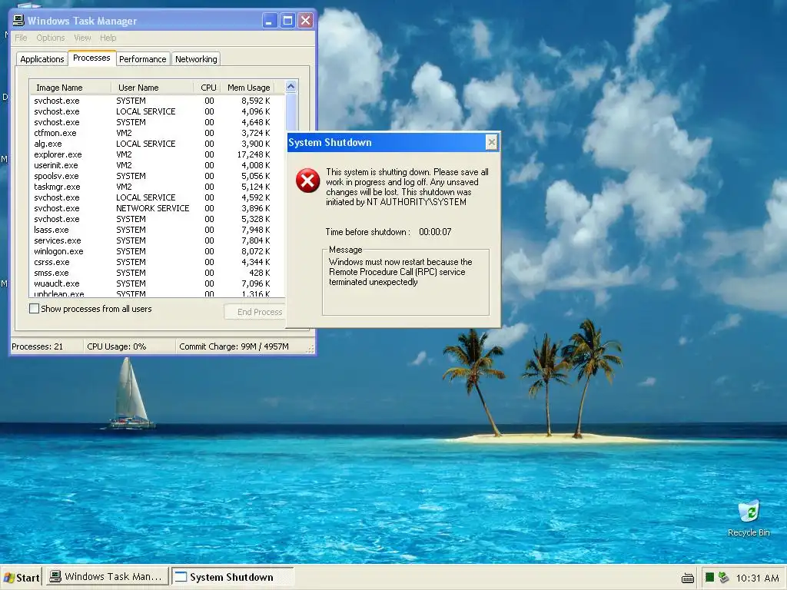Click the red error icon in System Shutdown

[x=307, y=181]
